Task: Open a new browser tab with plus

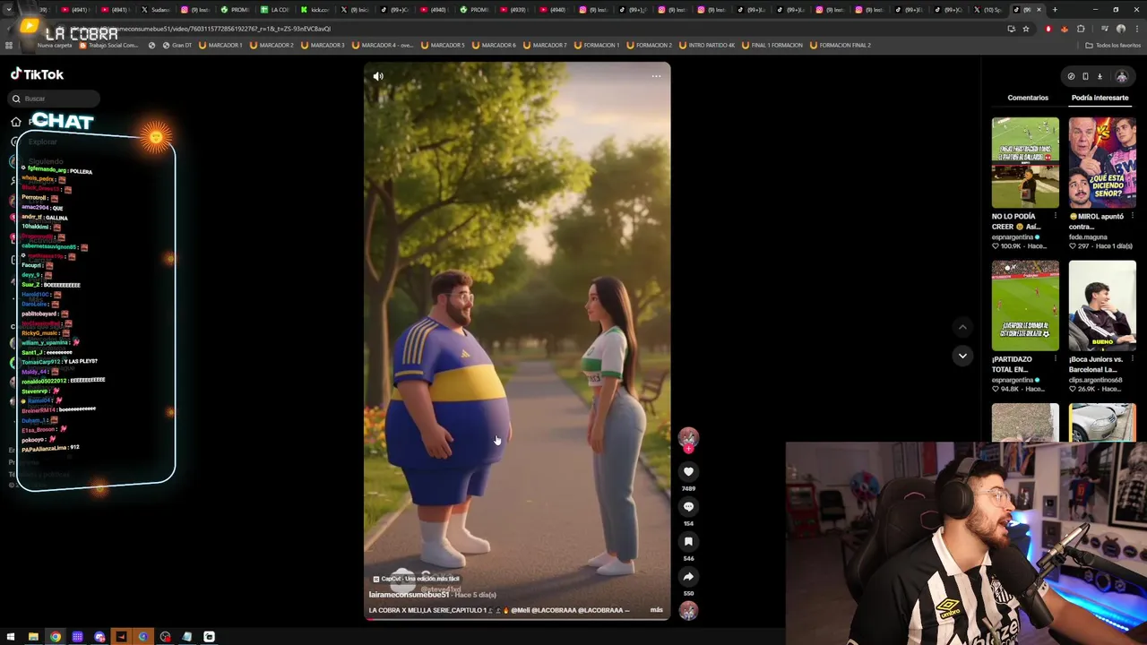Action: coord(1055,10)
